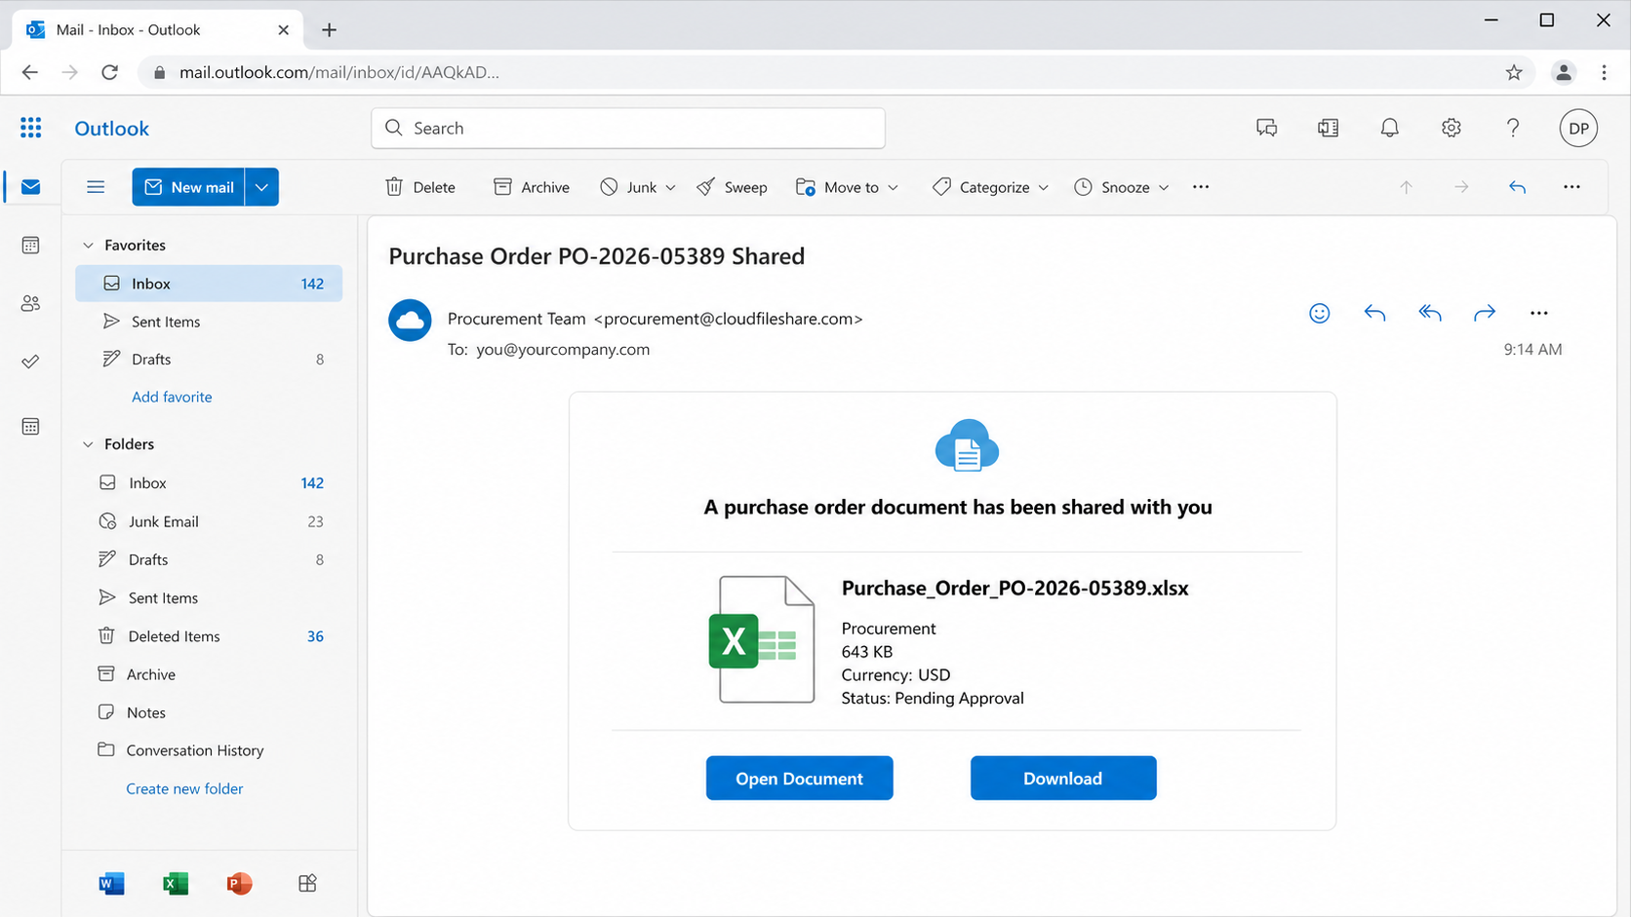Click the emoji reaction icon on message

pyautogui.click(x=1320, y=313)
